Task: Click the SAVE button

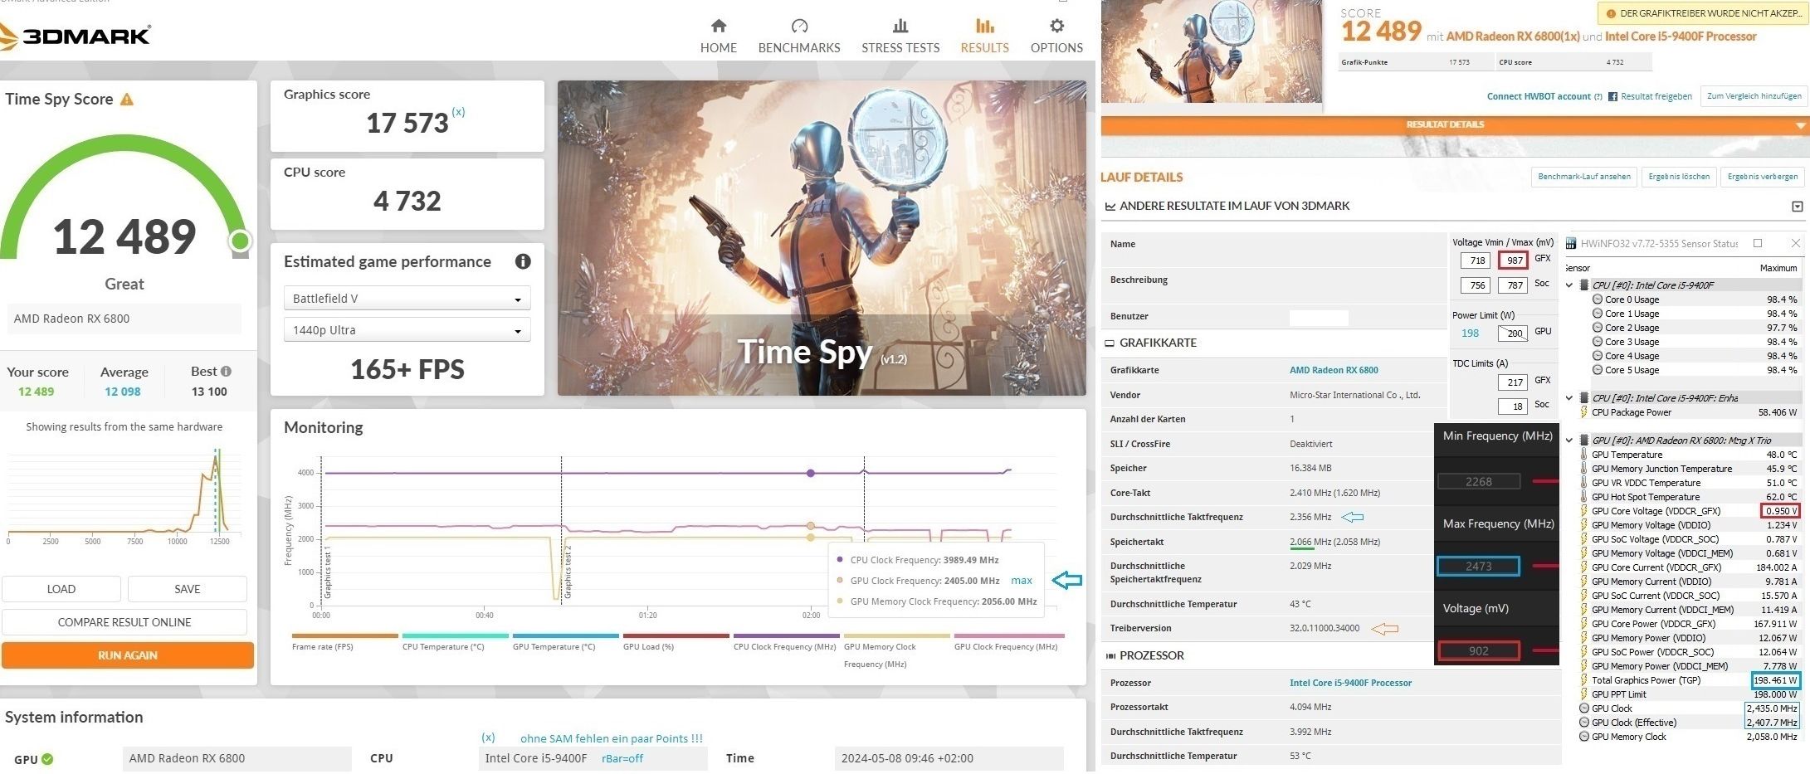Action: click(188, 589)
